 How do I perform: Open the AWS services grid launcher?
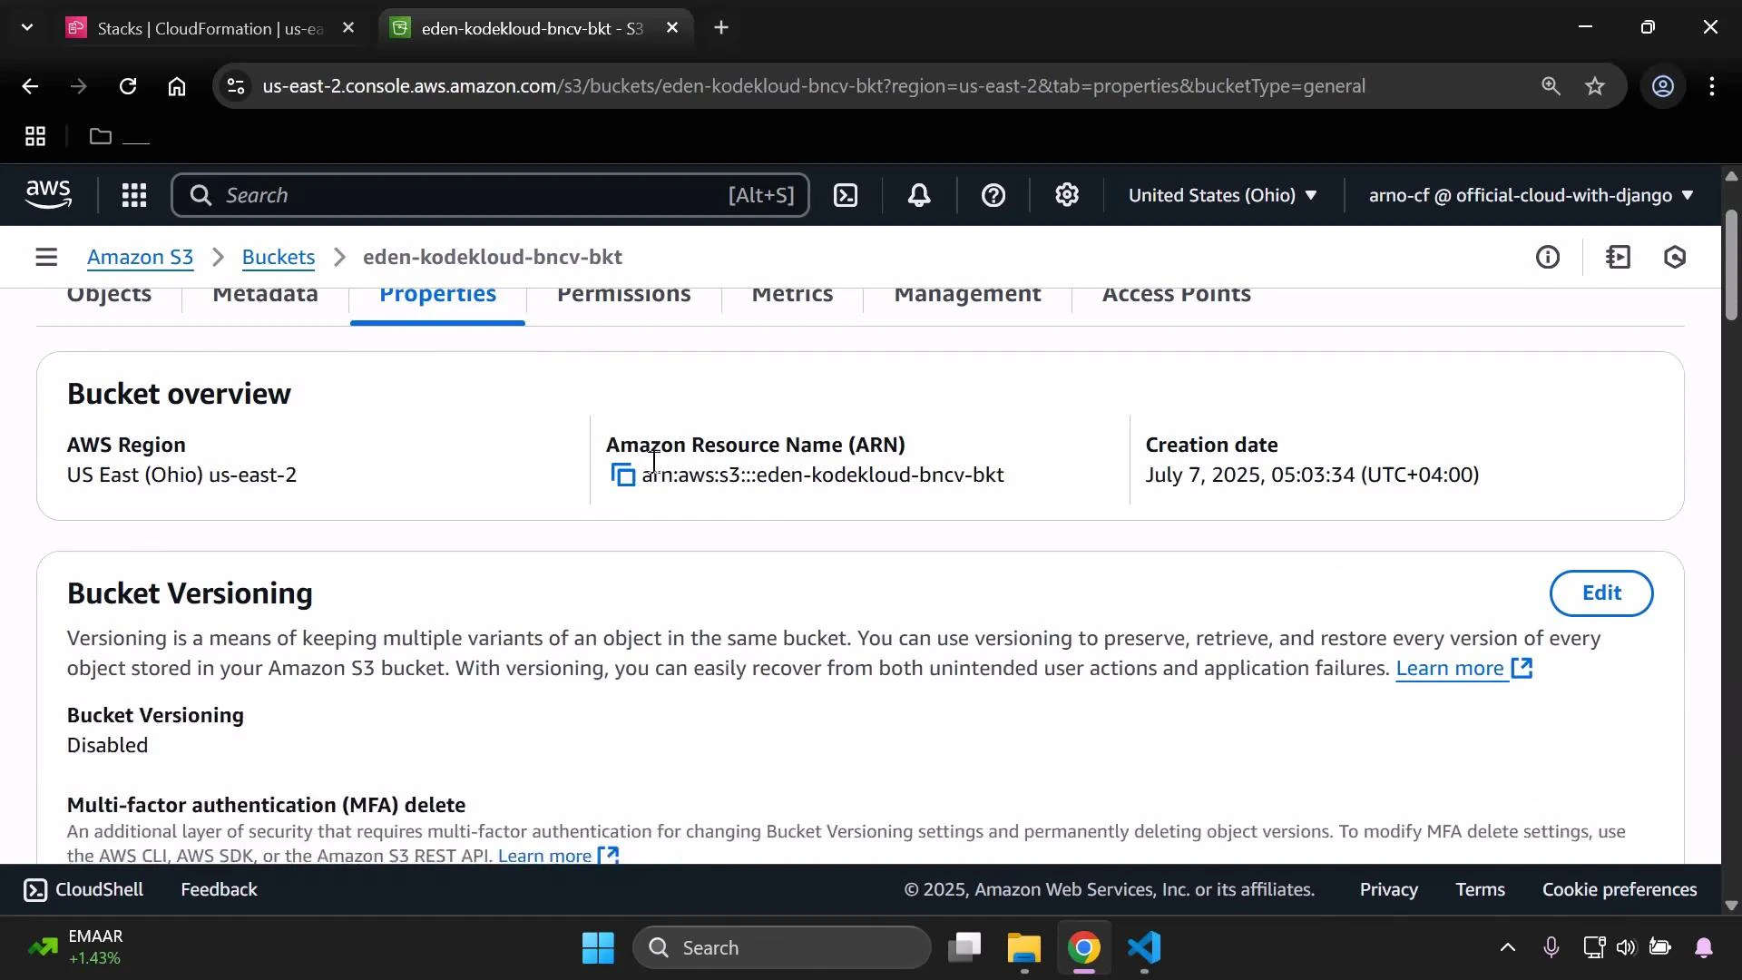133,195
